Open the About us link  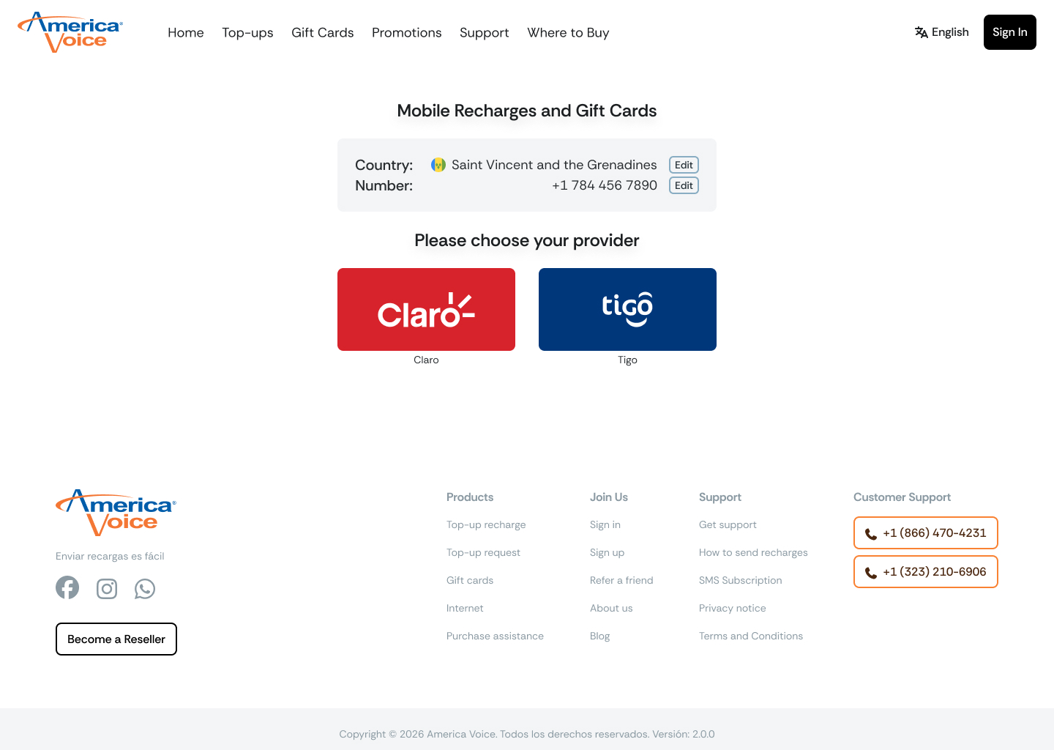click(x=611, y=608)
